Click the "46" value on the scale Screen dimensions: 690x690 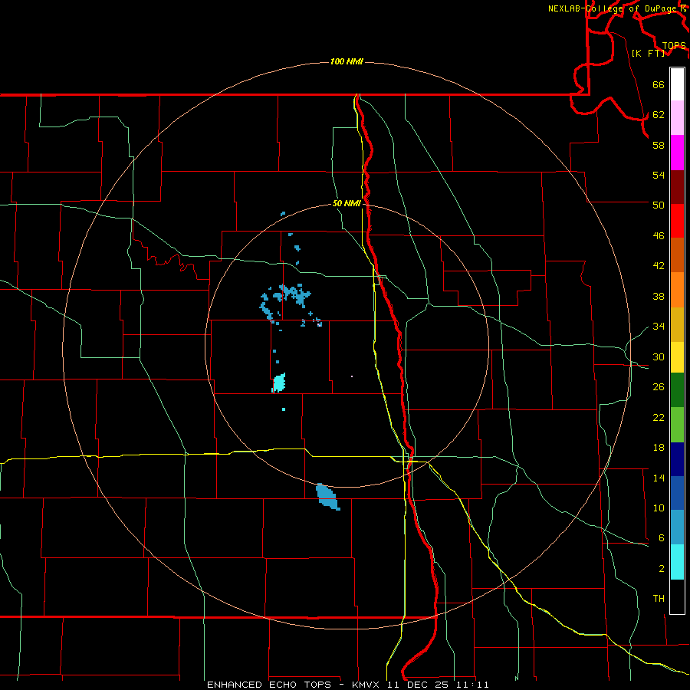659,236
